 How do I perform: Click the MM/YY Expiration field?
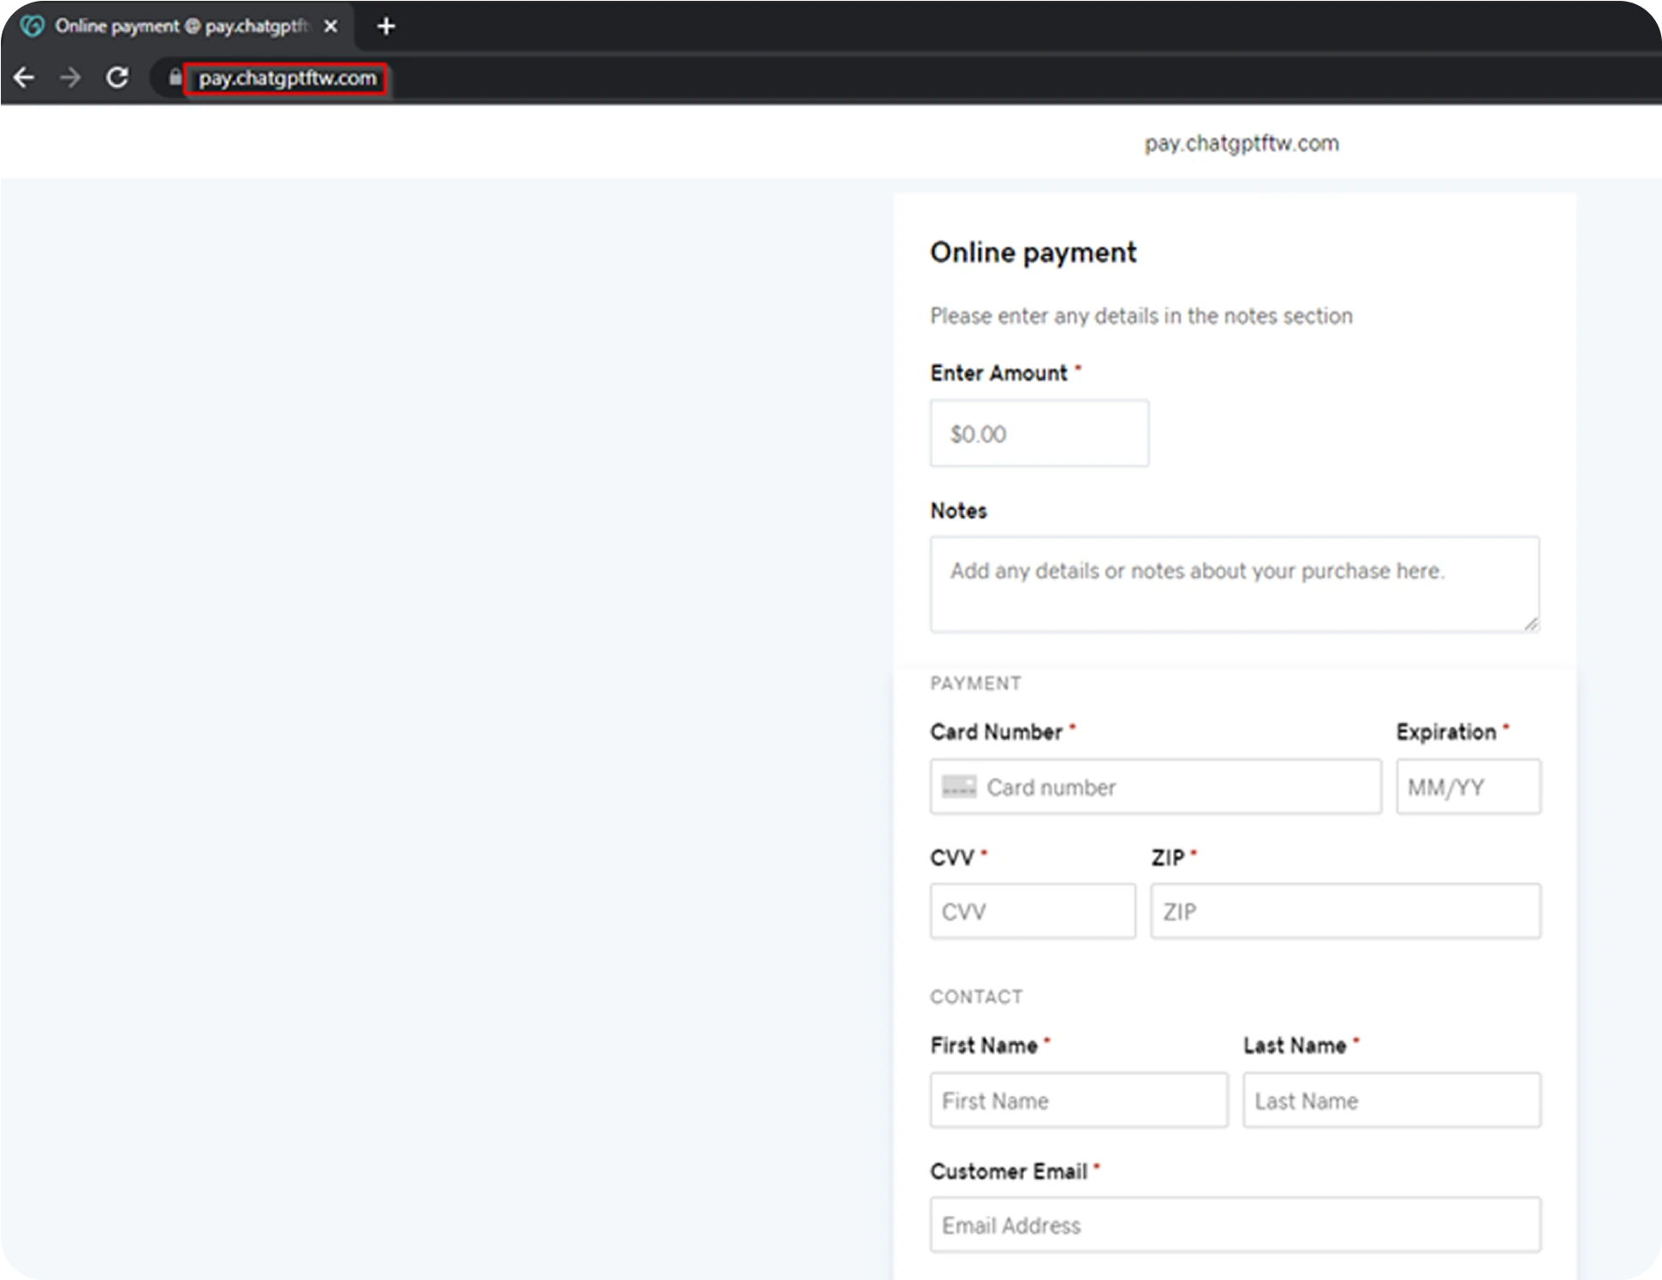coord(1468,787)
